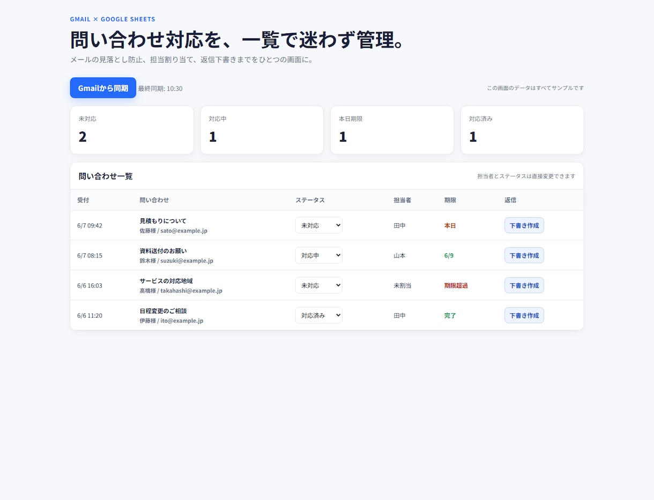Click the 未割当 assignee cell
The width and height of the screenshot is (654, 500).
click(403, 285)
